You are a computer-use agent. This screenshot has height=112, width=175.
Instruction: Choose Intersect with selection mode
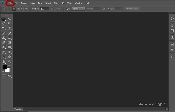tap(27, 9)
